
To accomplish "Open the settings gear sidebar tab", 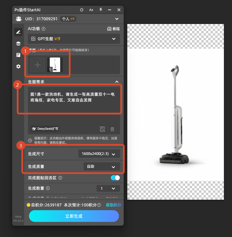I will click(x=18, y=66).
